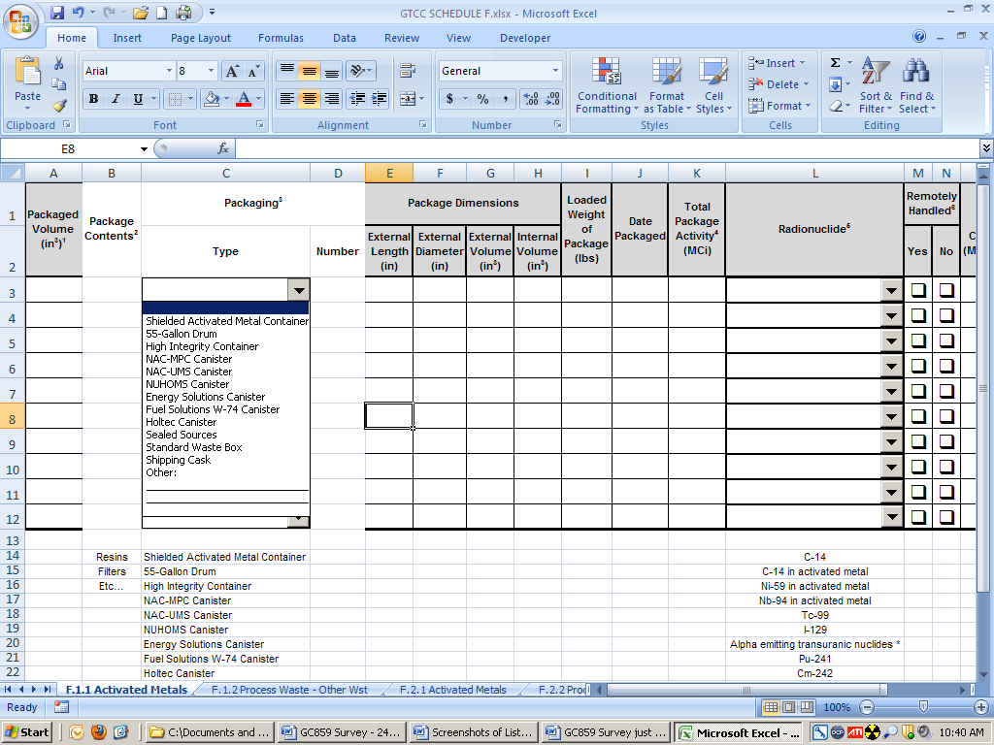
Task: Check the No box in row 5
Action: click(946, 340)
